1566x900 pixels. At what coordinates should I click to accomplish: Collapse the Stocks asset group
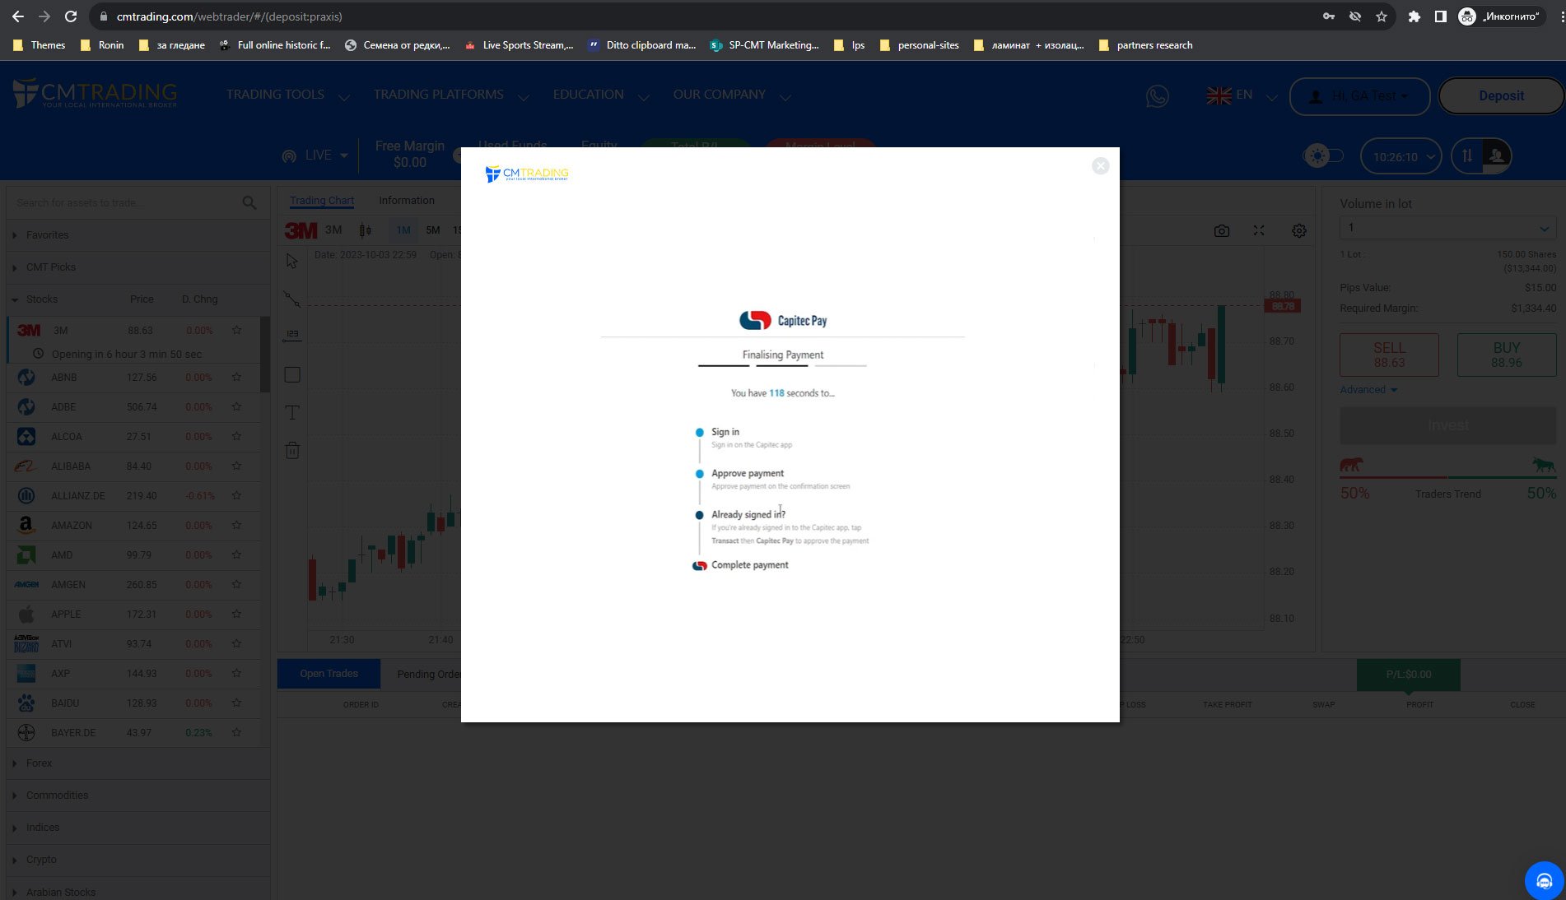41,299
